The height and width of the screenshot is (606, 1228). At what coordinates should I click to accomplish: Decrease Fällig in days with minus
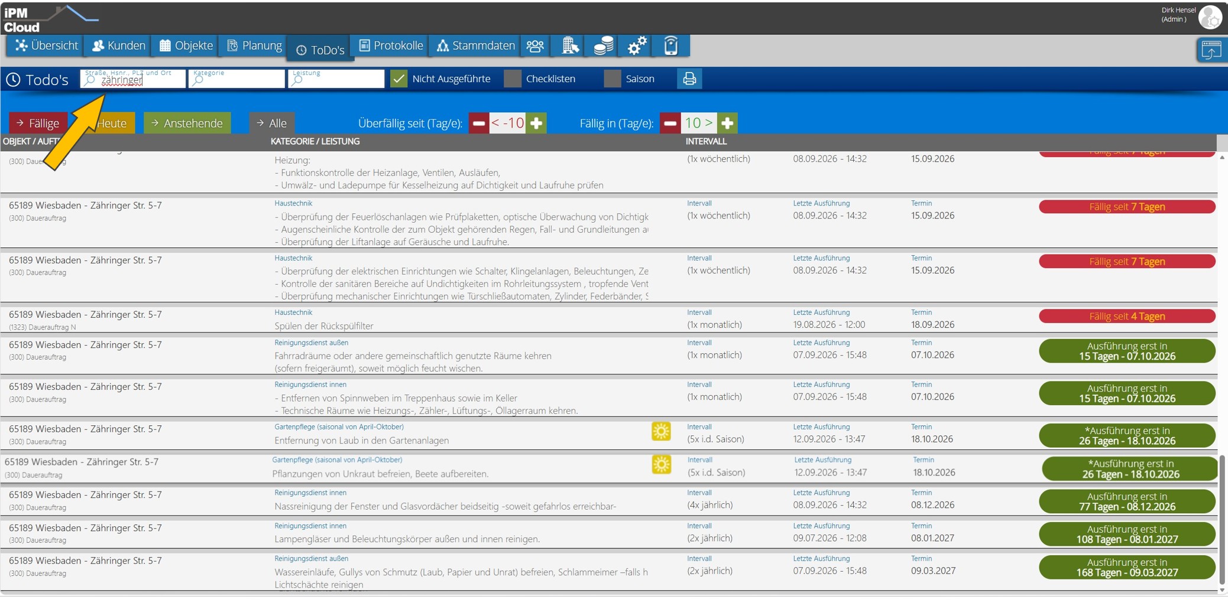[x=670, y=123]
